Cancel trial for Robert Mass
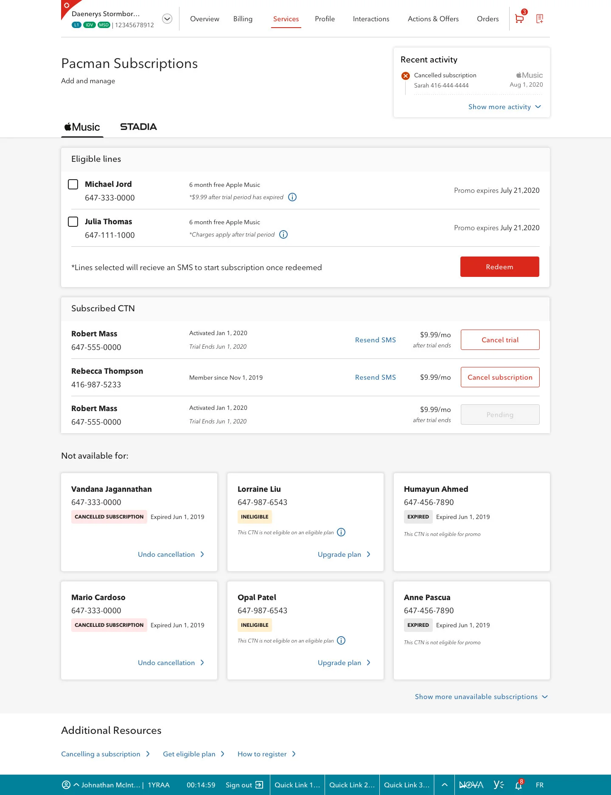Viewport: 611px width, 795px height. tap(500, 340)
